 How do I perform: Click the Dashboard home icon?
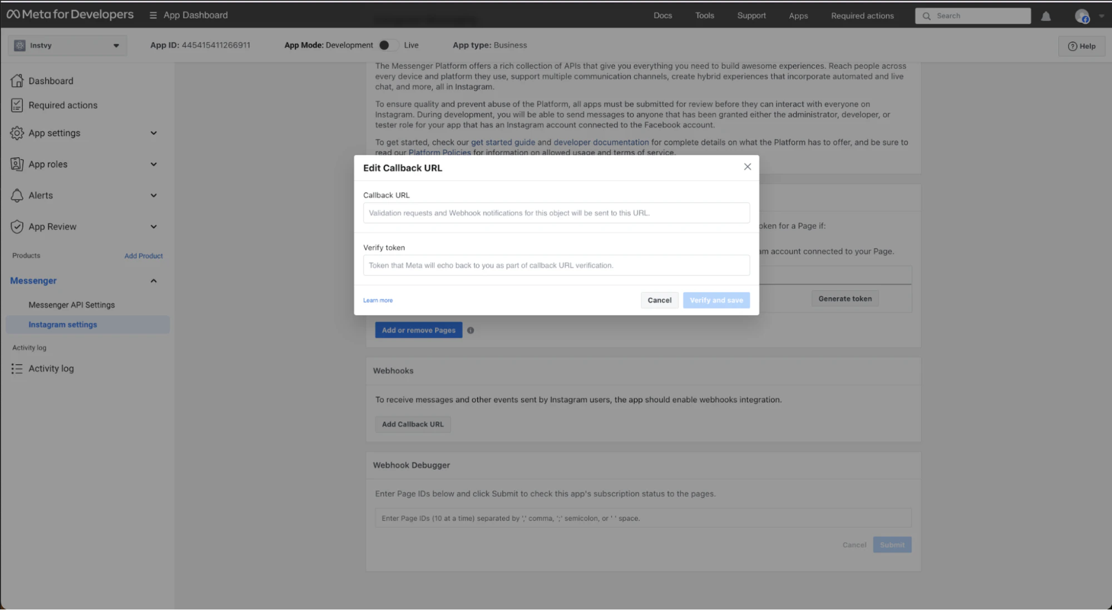17,81
